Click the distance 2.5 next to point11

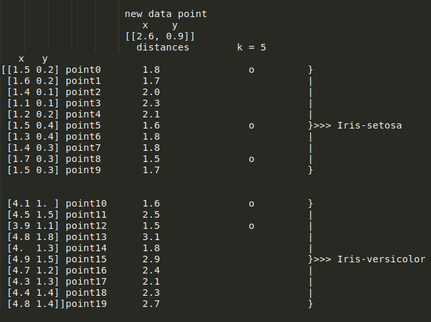(151, 214)
